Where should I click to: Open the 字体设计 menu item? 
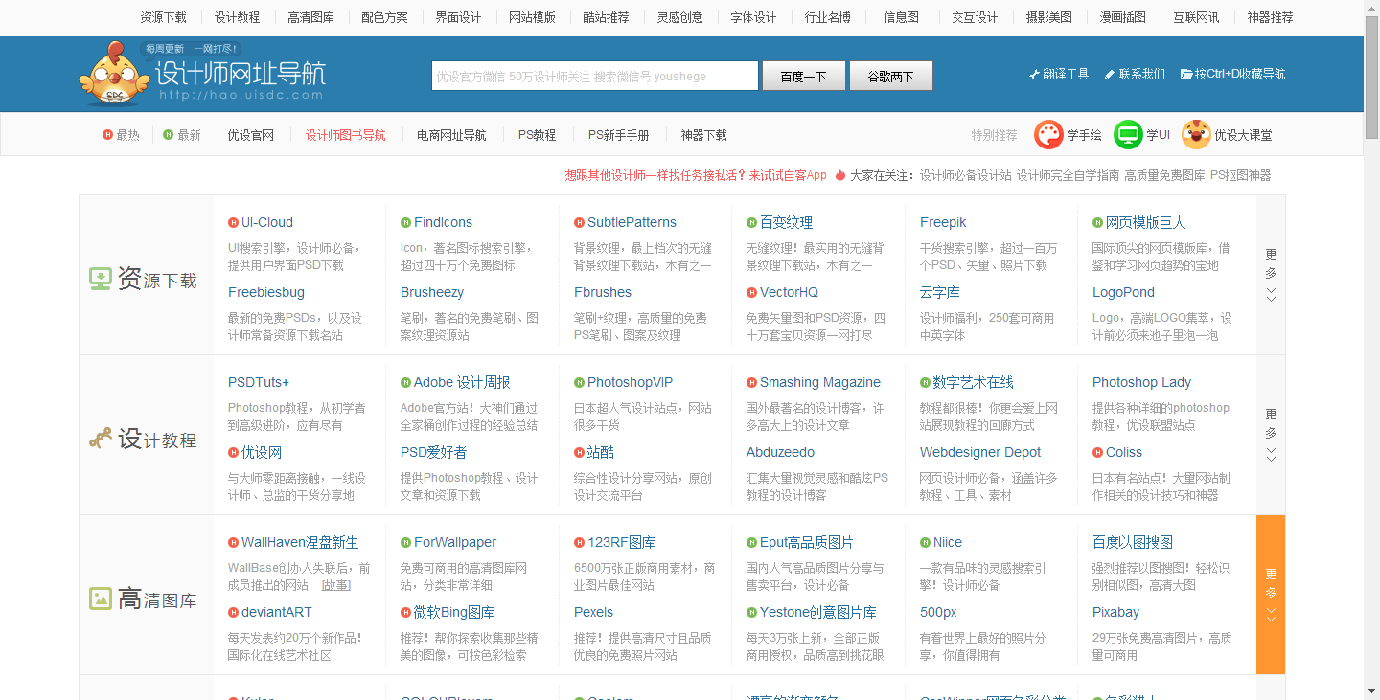pyautogui.click(x=754, y=16)
